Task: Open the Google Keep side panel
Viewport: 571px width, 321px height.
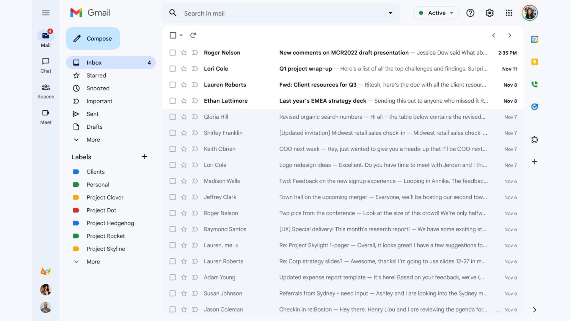Action: point(534,62)
